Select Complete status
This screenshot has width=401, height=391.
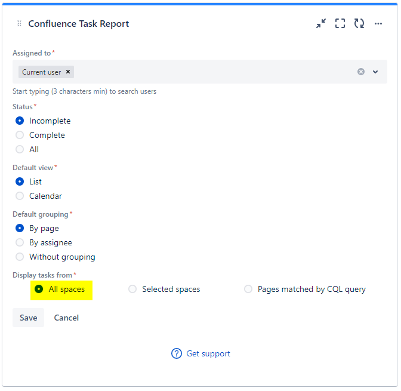[x=20, y=135]
